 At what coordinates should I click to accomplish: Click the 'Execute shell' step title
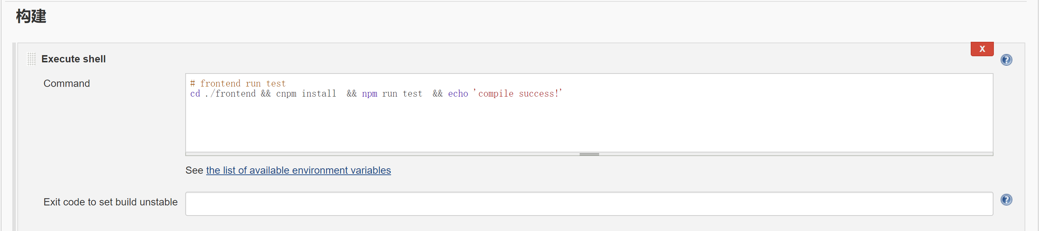73,59
